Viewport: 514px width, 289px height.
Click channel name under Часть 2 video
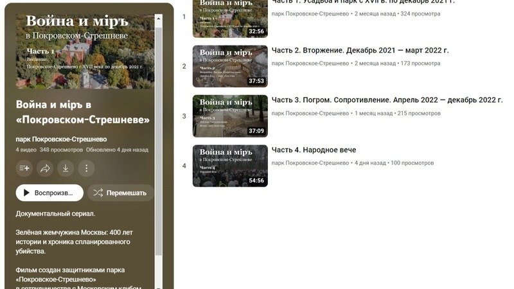[310, 64]
